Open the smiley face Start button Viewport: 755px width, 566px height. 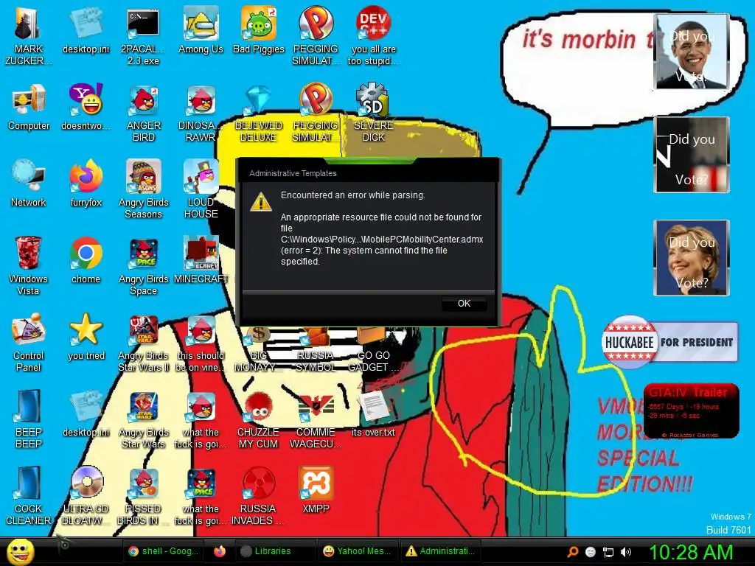coord(20,552)
